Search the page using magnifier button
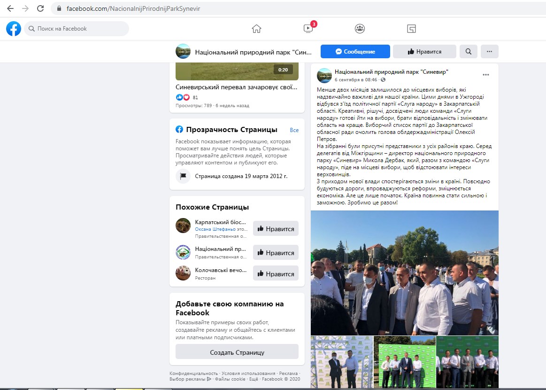This screenshot has height=390, width=546. tap(469, 52)
